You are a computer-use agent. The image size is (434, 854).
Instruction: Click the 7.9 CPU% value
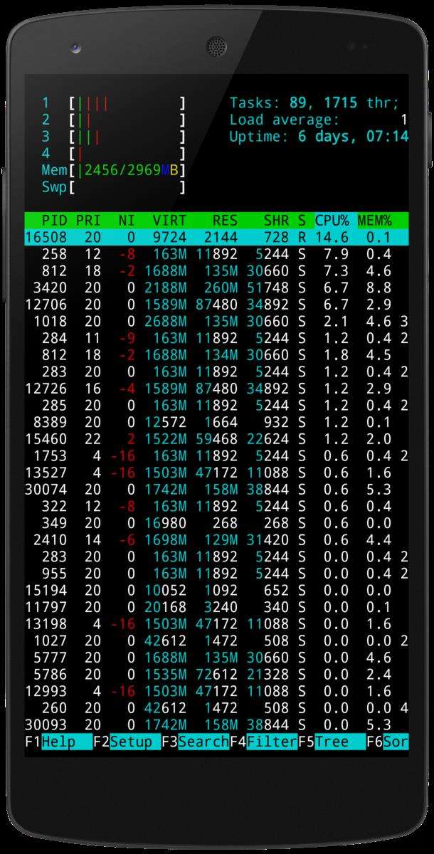[336, 255]
